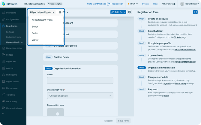Expand Step 3 Complete your profile card

(x=80, y=46)
